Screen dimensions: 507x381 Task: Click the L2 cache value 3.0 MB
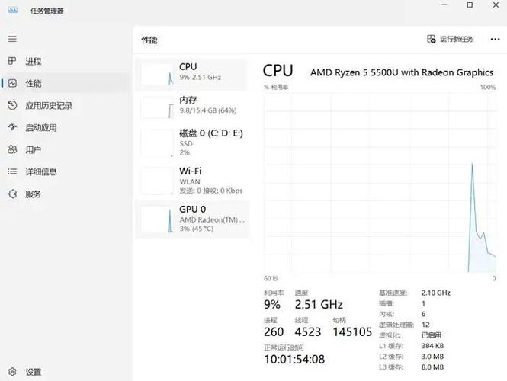click(432, 357)
